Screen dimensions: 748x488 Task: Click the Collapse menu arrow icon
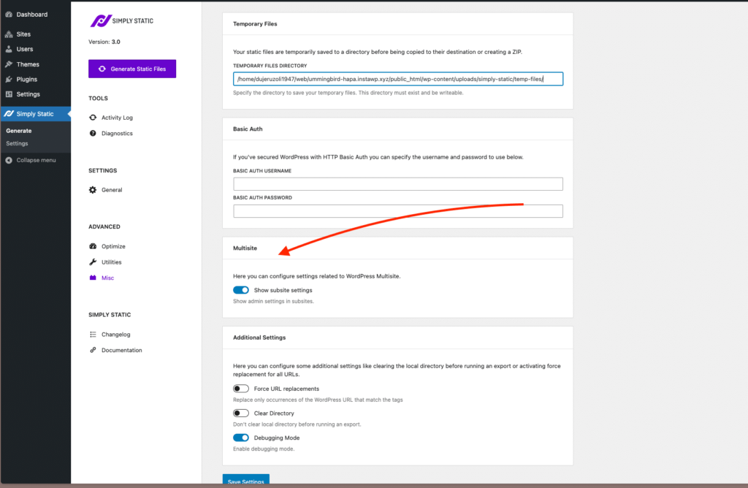(9, 160)
